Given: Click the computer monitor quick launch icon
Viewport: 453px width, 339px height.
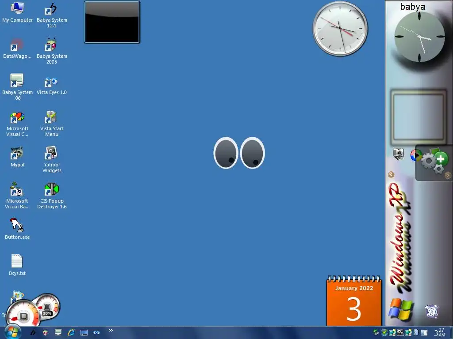Looking at the screenshot, I should (58, 333).
